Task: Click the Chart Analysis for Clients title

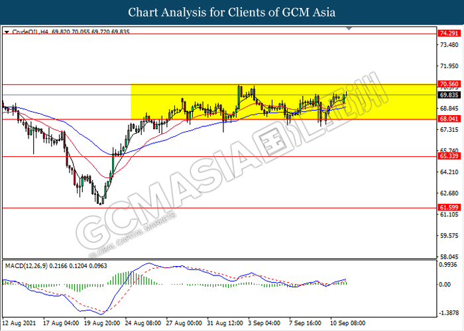Action: [232, 13]
